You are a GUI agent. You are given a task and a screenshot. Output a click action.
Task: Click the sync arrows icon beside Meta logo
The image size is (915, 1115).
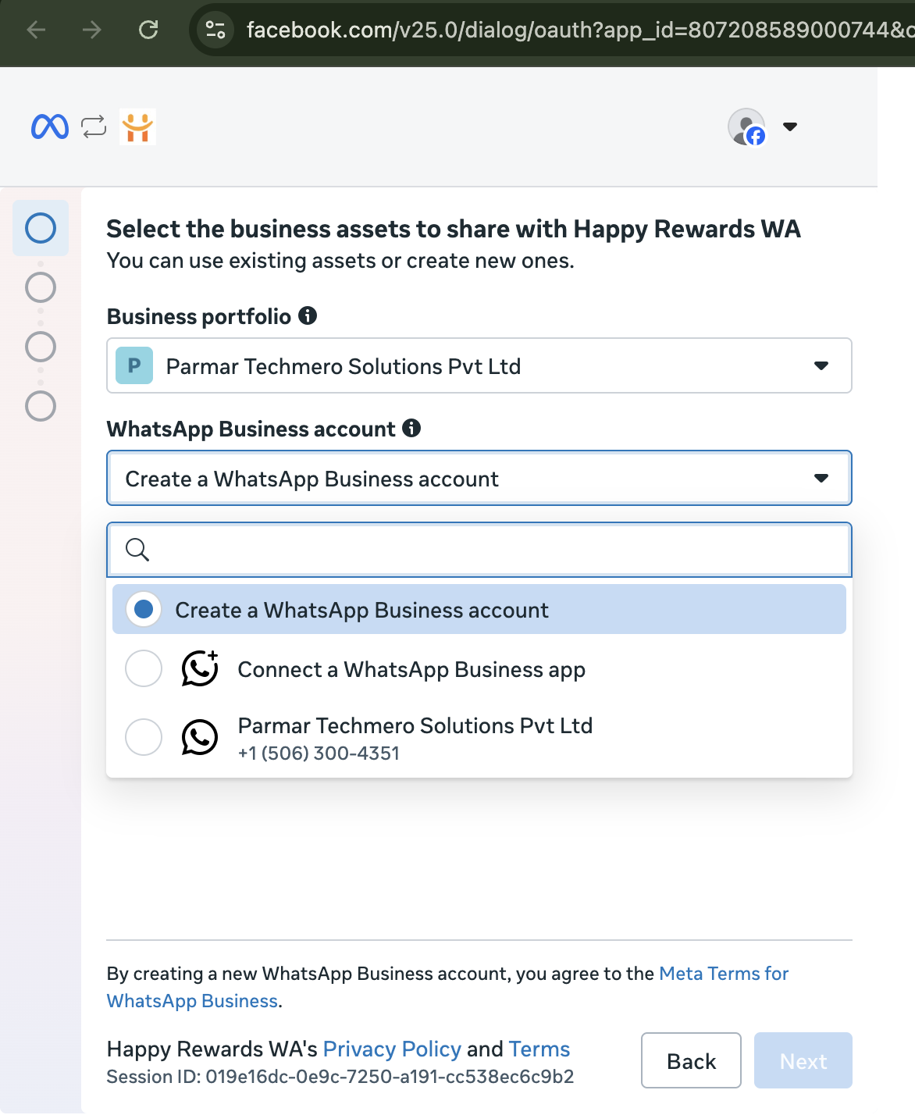point(94,126)
